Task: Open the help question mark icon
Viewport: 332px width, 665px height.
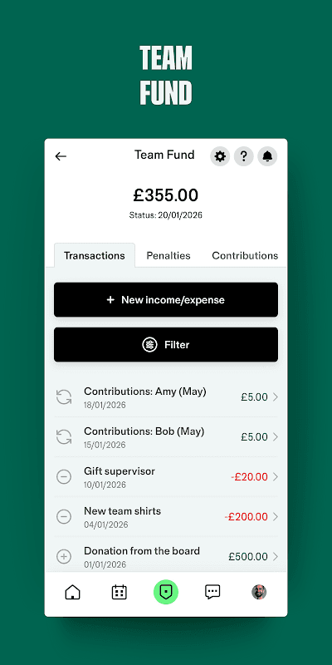Action: [243, 156]
